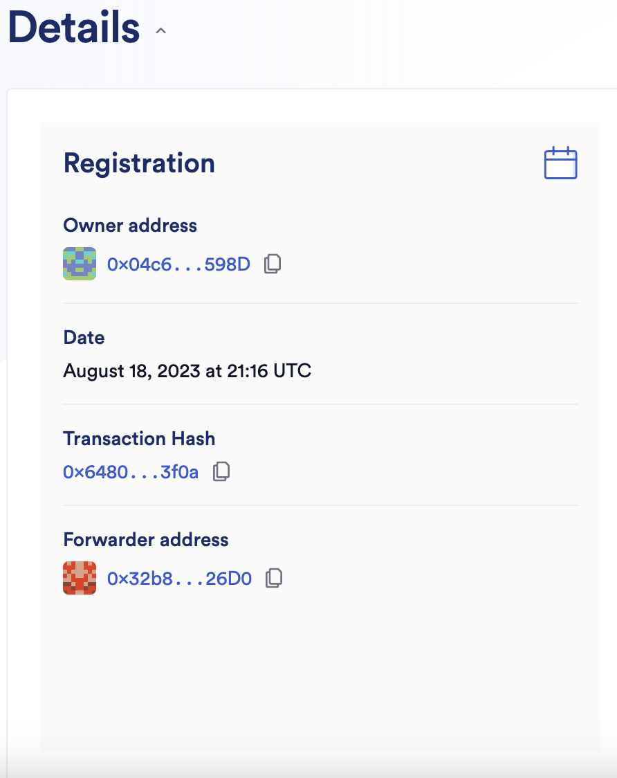This screenshot has width=617, height=778.
Task: Copy the Transaction Hash
Action: click(x=221, y=472)
